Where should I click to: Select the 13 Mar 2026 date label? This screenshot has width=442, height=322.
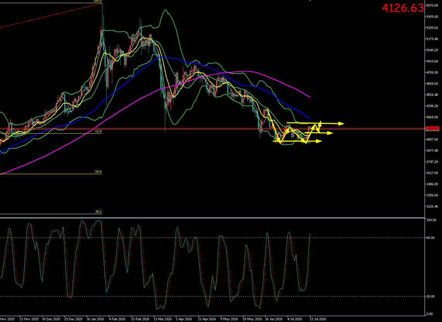pyautogui.click(x=163, y=319)
